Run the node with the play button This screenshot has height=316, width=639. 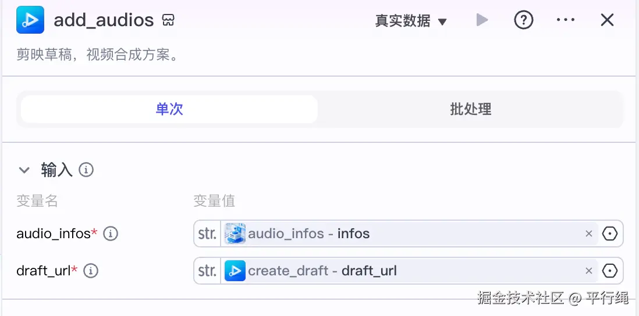coord(482,20)
